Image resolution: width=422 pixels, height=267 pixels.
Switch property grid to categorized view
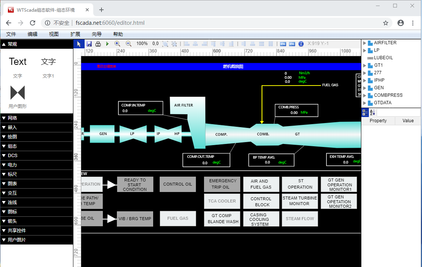(365, 112)
